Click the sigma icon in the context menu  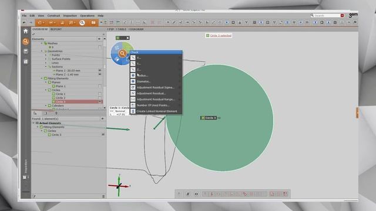[x=133, y=87]
